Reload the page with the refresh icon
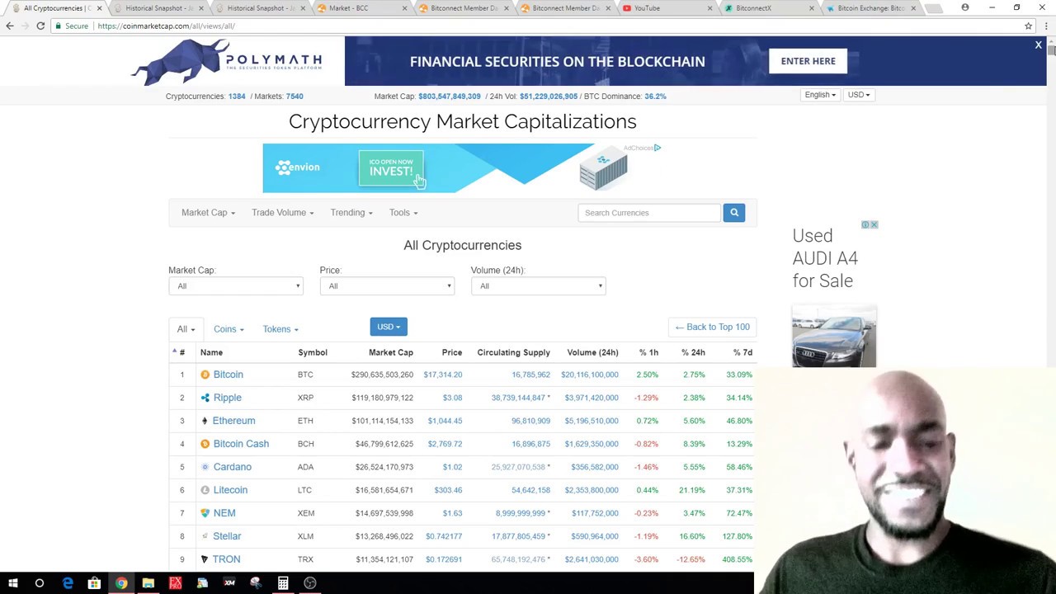Image resolution: width=1056 pixels, height=594 pixels. (40, 26)
